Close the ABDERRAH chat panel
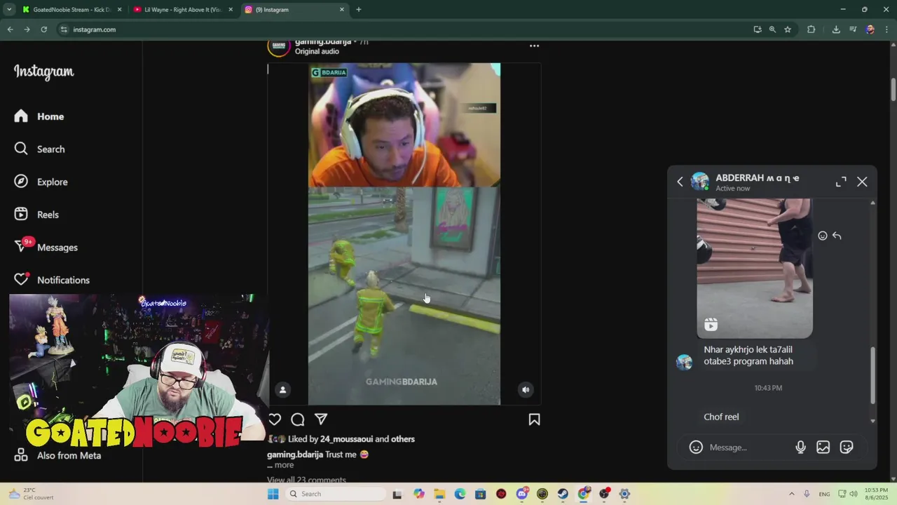The image size is (897, 505). [x=862, y=182]
